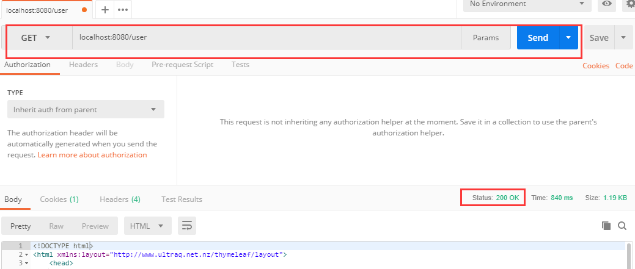Image resolution: width=635 pixels, height=269 pixels.
Task: Click the Params button
Action: pos(486,38)
